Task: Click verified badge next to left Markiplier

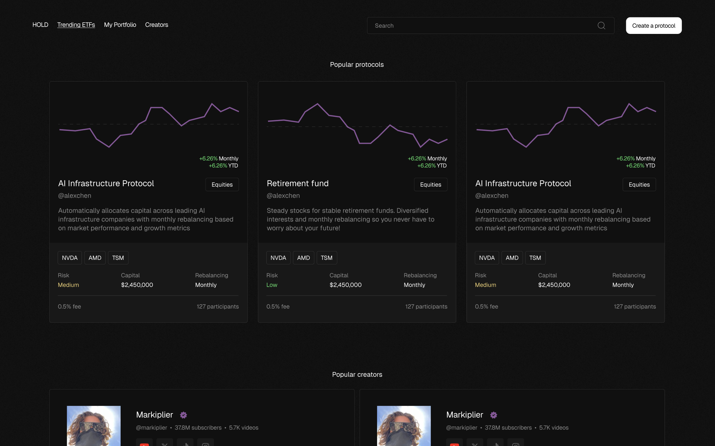Action: coord(184,415)
